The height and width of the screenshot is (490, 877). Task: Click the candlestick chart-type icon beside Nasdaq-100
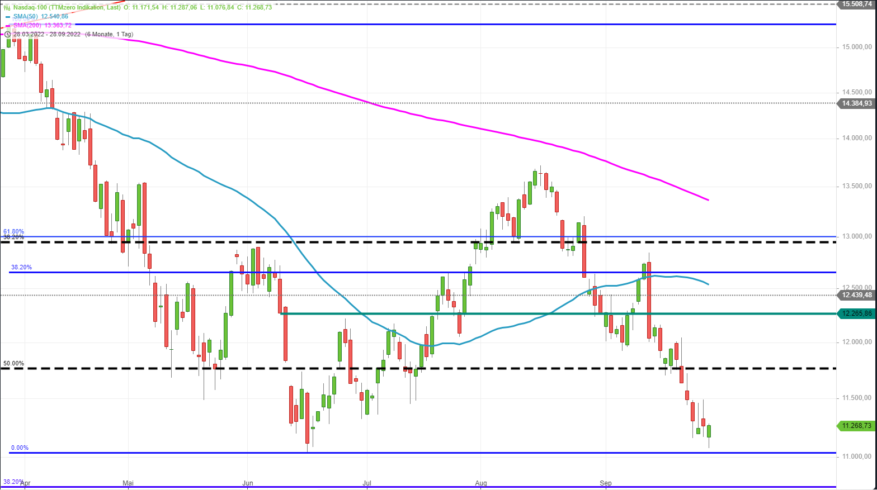[7, 7]
